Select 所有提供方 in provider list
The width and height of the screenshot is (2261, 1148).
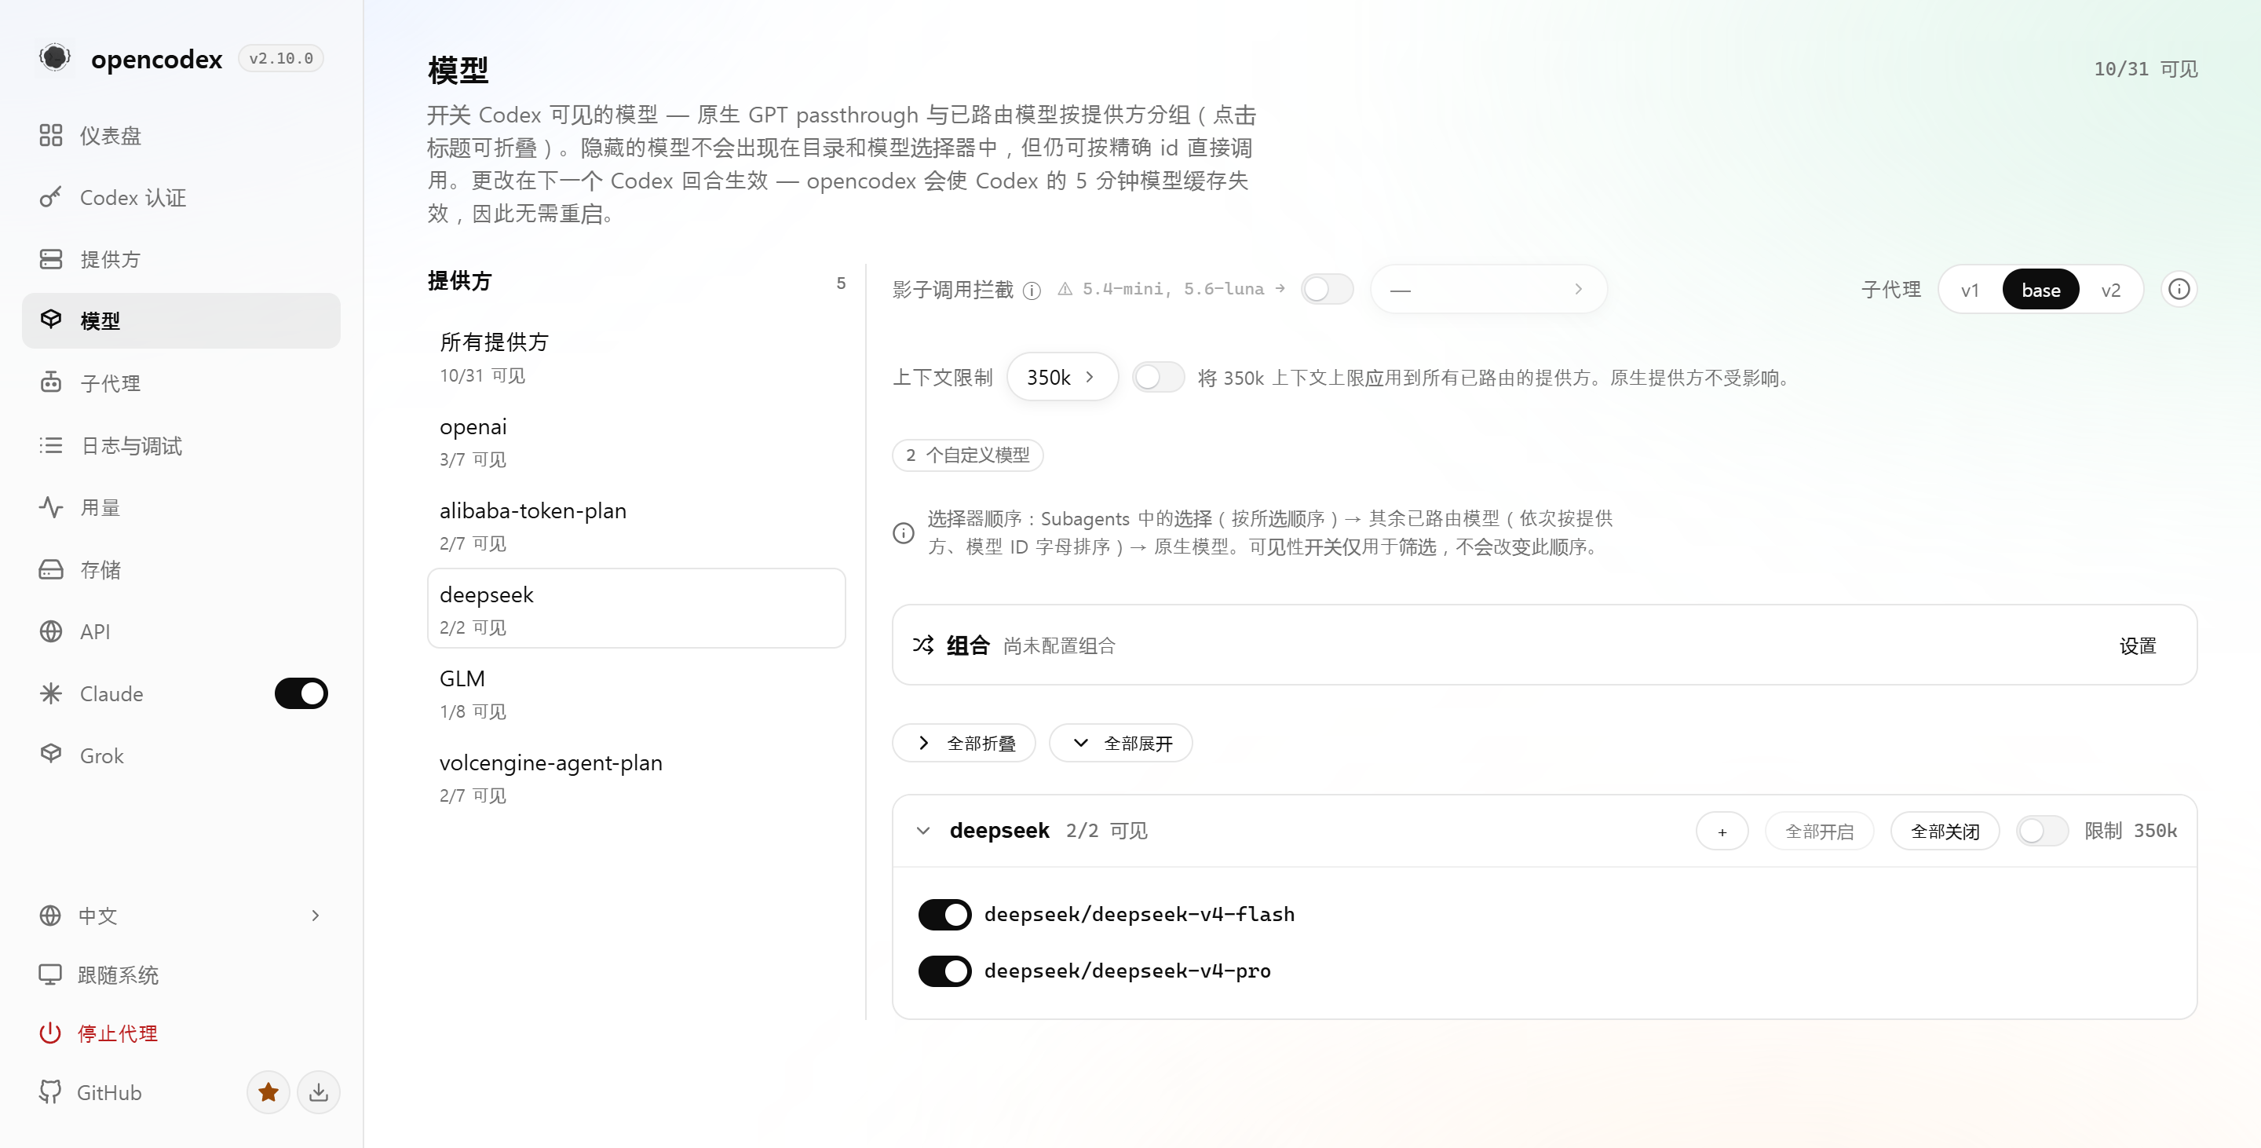point(637,356)
